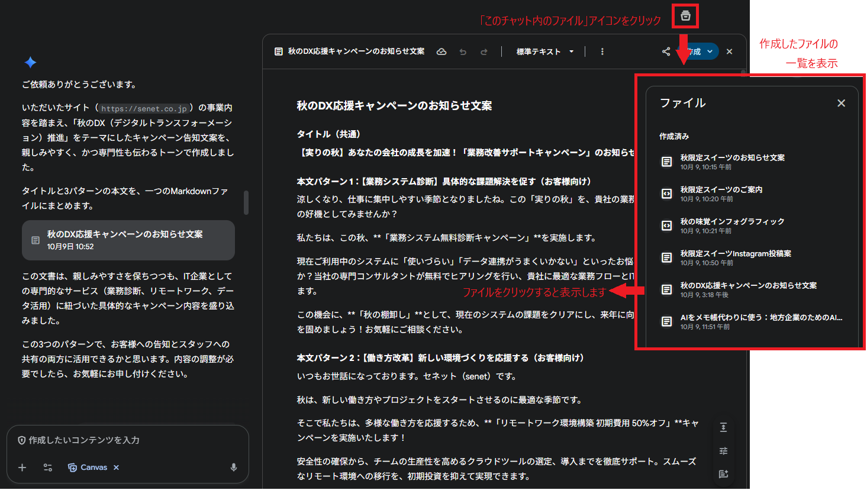Viewport: 867px width, 490px height.
Task: Click the suggest edits icon at bottom right
Action: [723, 474]
